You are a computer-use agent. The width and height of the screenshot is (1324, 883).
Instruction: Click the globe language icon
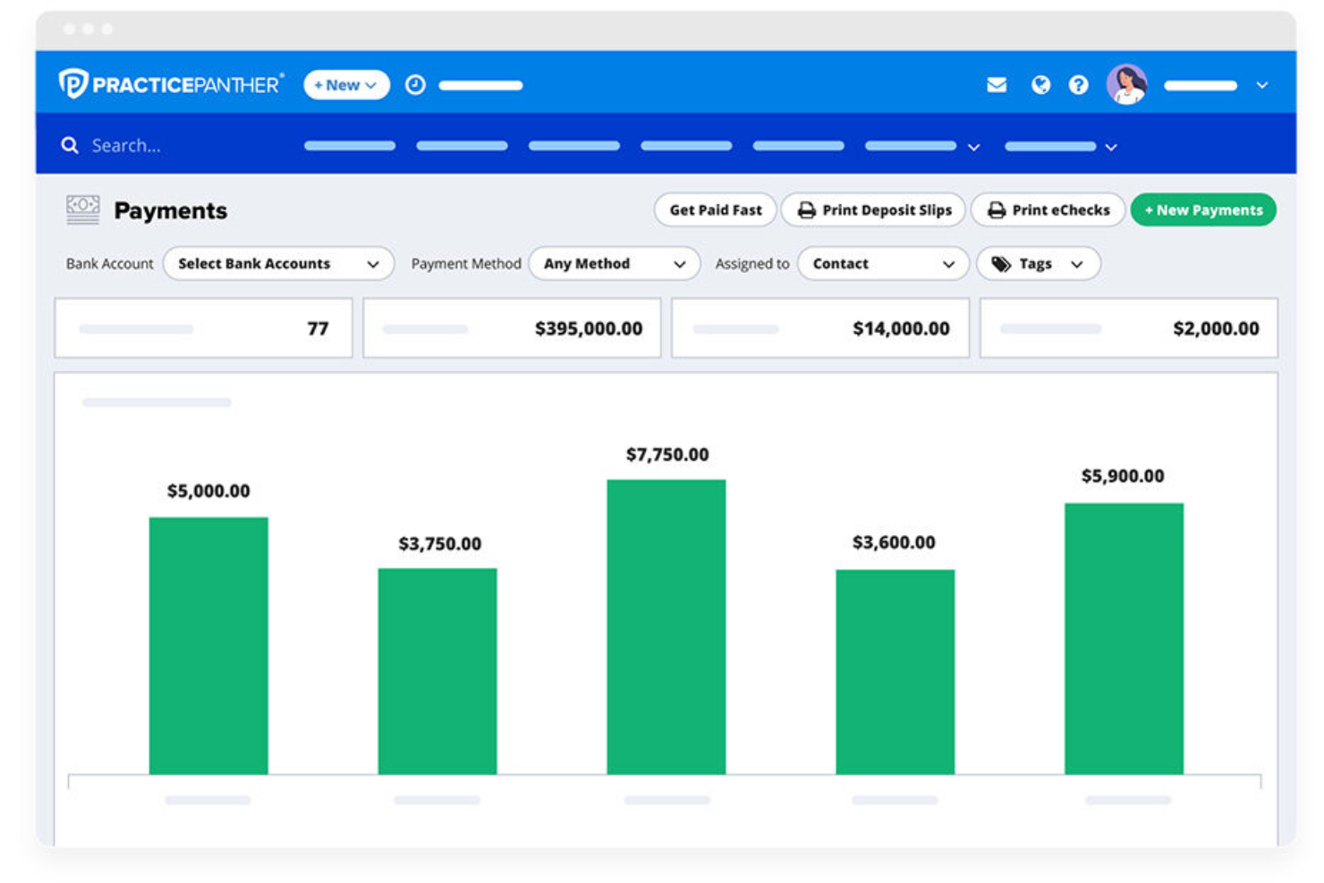[x=1040, y=85]
